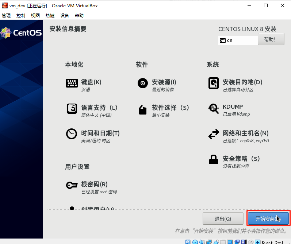Click the 'Right Ctrl' host key text
This screenshot has width=291, height=244.
[272, 242]
